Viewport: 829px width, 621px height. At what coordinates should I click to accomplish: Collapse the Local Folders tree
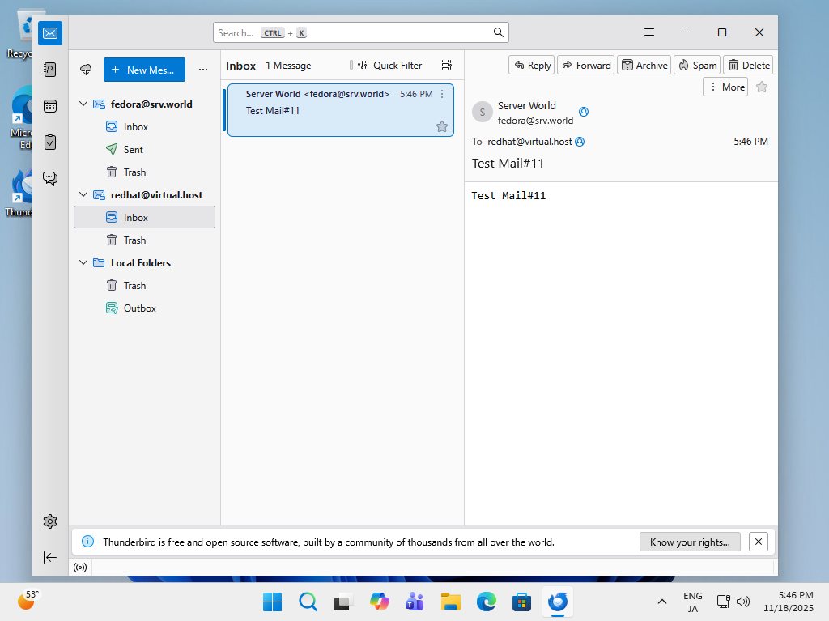tap(83, 263)
